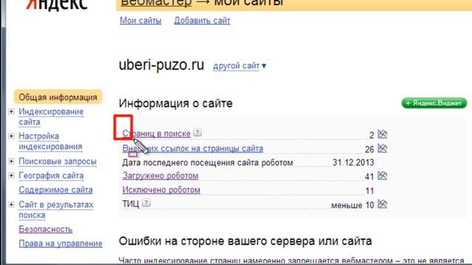The height and width of the screenshot is (265, 472).
Task: Open chart icon for Страниц в поиске row
Action: coord(382,134)
